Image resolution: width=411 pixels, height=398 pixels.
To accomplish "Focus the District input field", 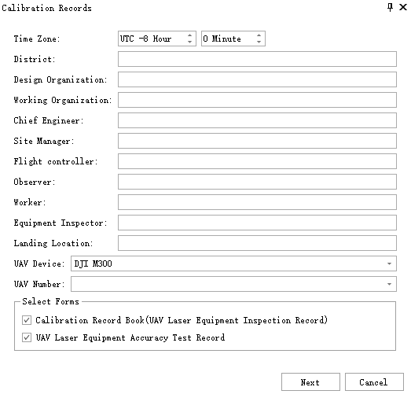I will coord(257,59).
